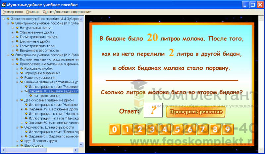Click digit 4 button
The height and width of the screenshot is (154, 265).
coord(165,129)
